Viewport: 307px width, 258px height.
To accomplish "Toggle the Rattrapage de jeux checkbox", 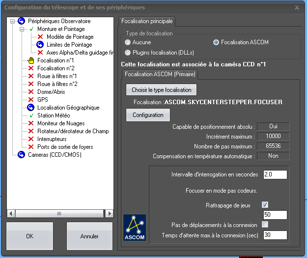I will (x=265, y=204).
